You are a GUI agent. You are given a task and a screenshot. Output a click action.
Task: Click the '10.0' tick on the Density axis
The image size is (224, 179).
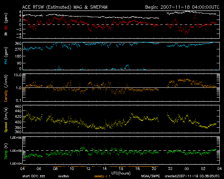(x=17, y=75)
